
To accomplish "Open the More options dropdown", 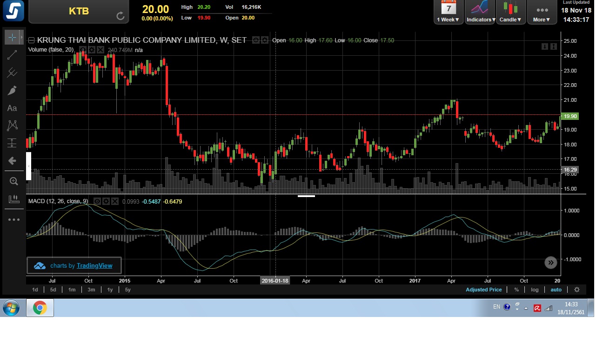I will point(542,12).
